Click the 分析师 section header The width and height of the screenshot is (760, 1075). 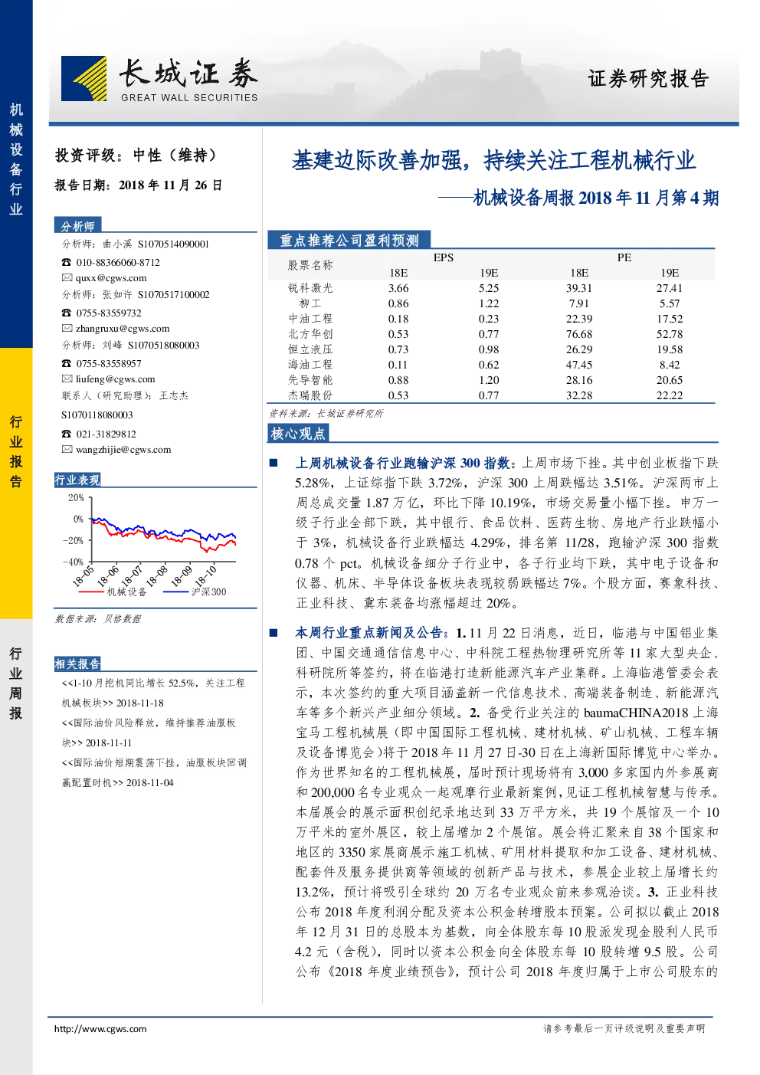(x=77, y=225)
